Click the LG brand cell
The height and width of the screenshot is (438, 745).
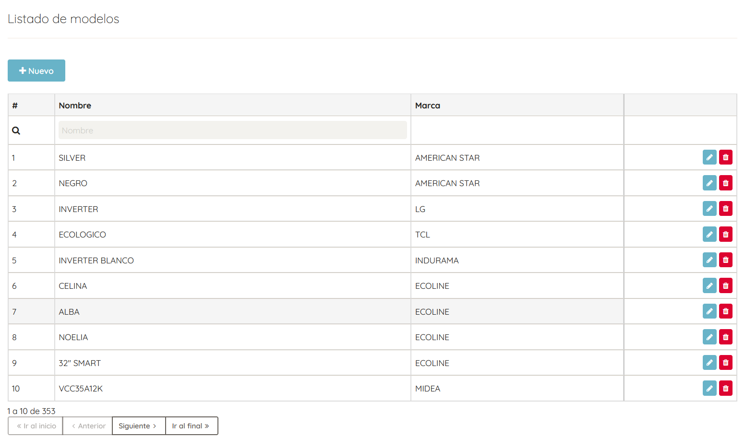click(517, 209)
